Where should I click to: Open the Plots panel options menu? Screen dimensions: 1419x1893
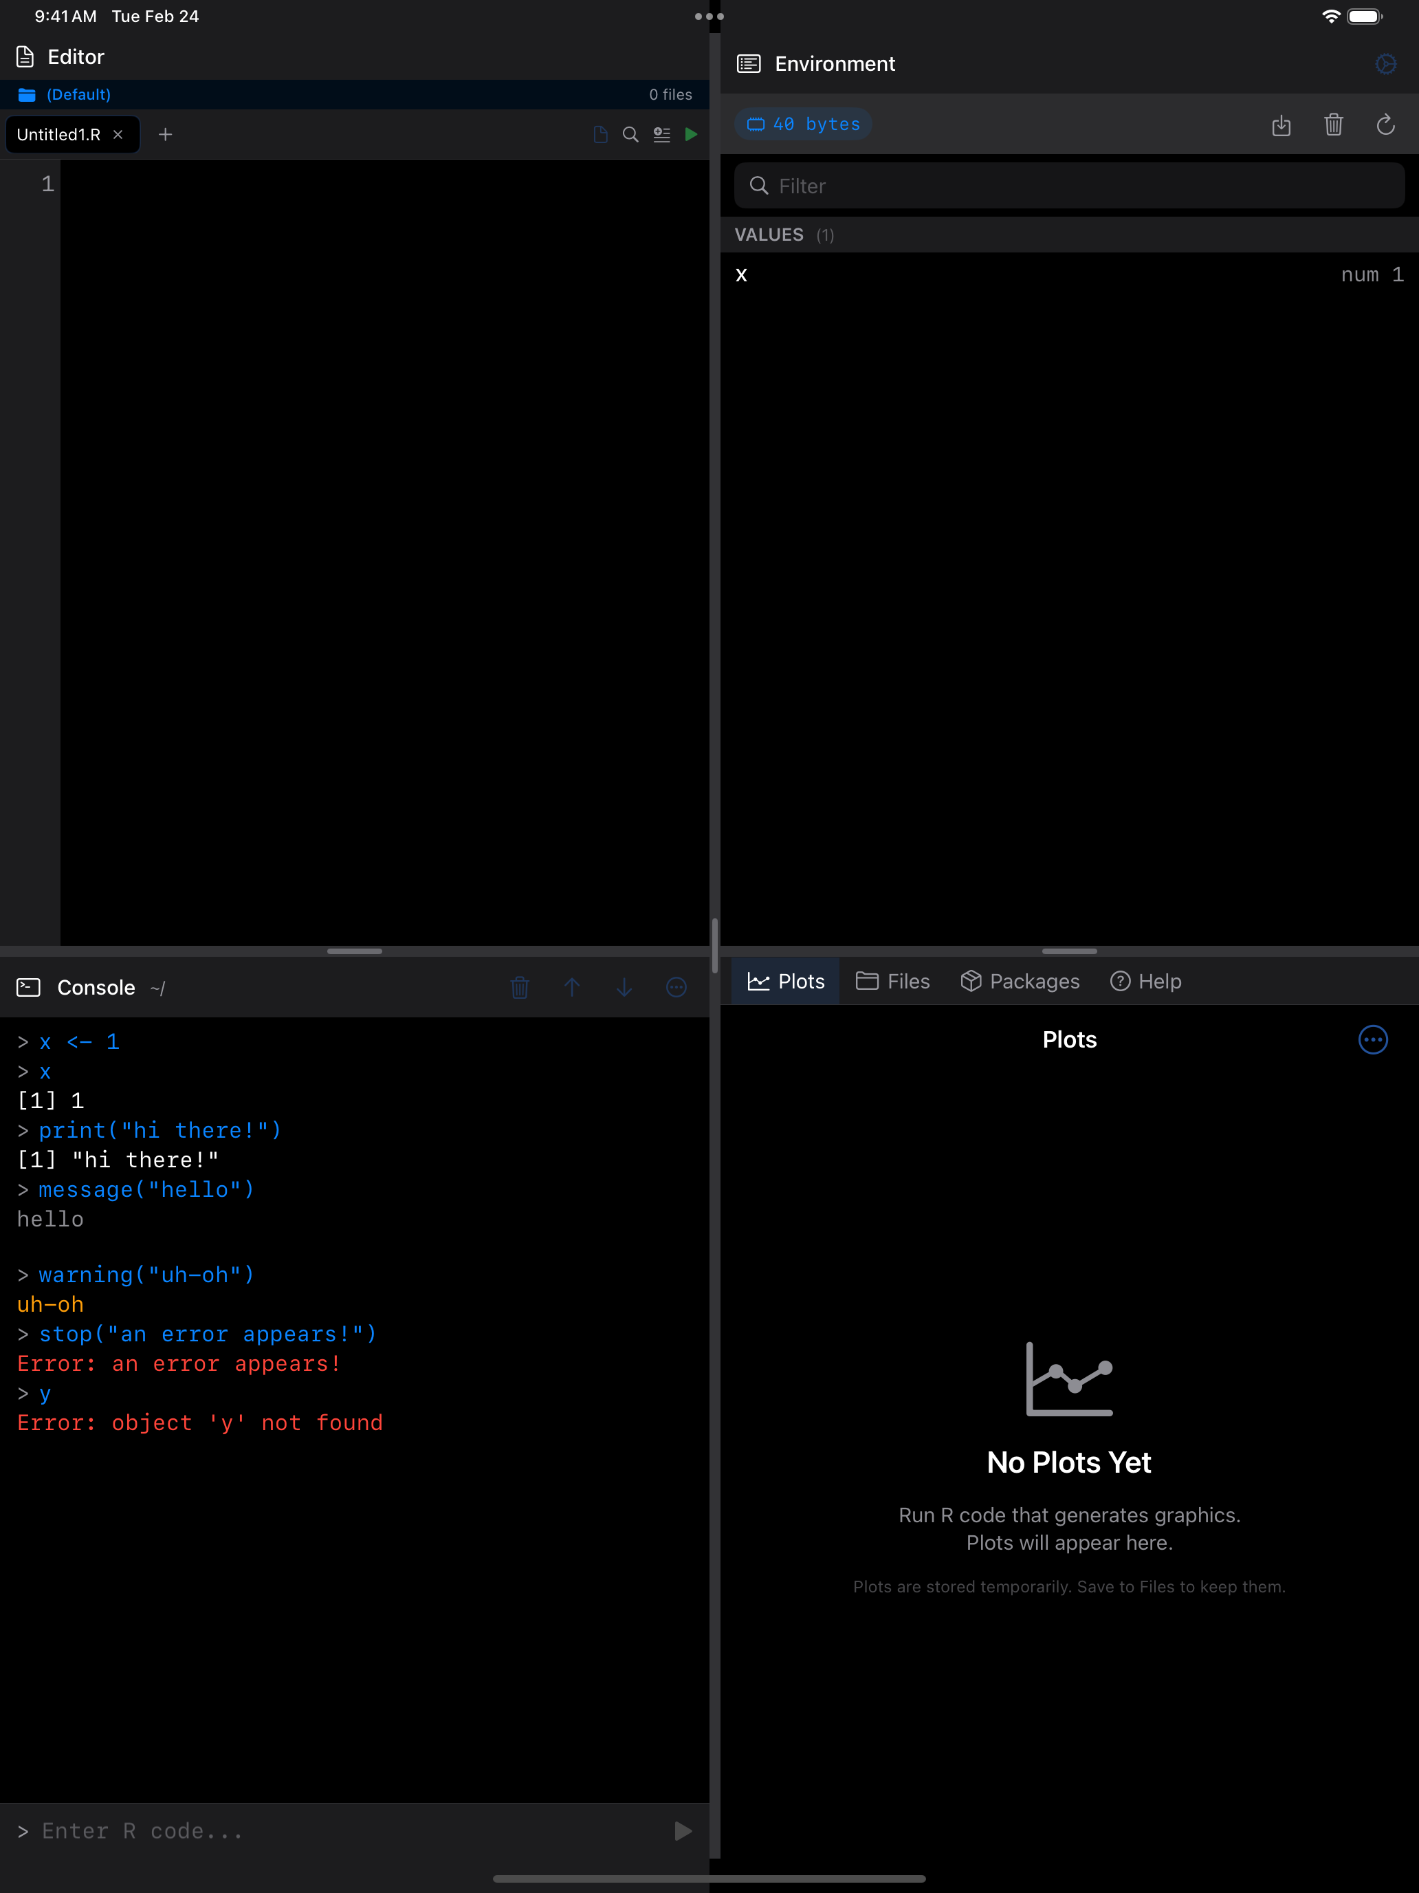coord(1372,1040)
